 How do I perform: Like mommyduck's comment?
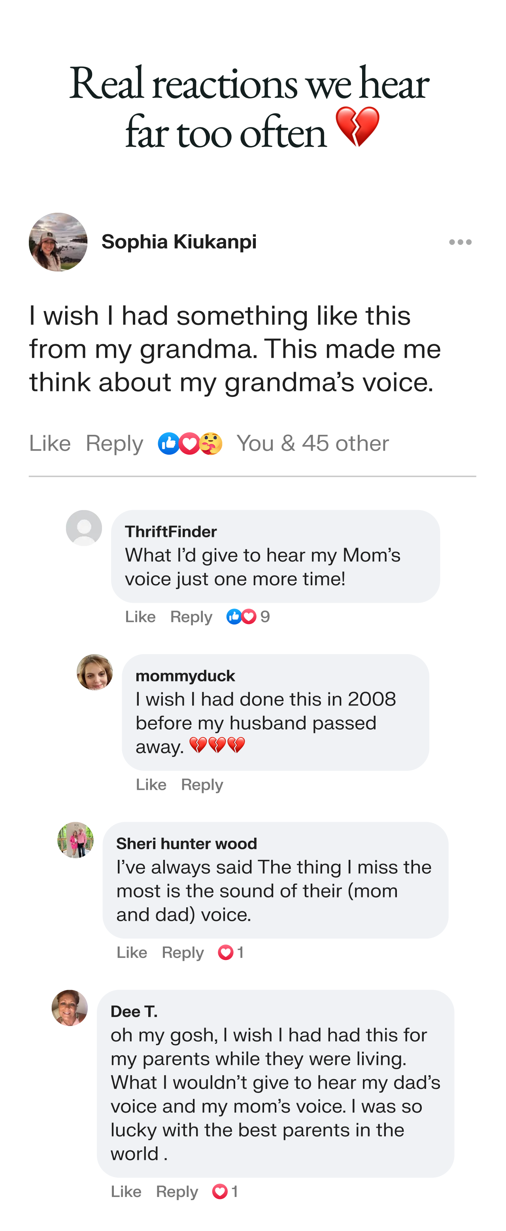pos(151,785)
